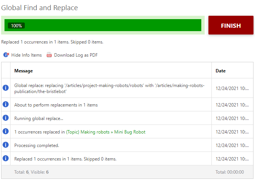Click info icon on occurrences replaced row

pyautogui.click(x=6, y=131)
